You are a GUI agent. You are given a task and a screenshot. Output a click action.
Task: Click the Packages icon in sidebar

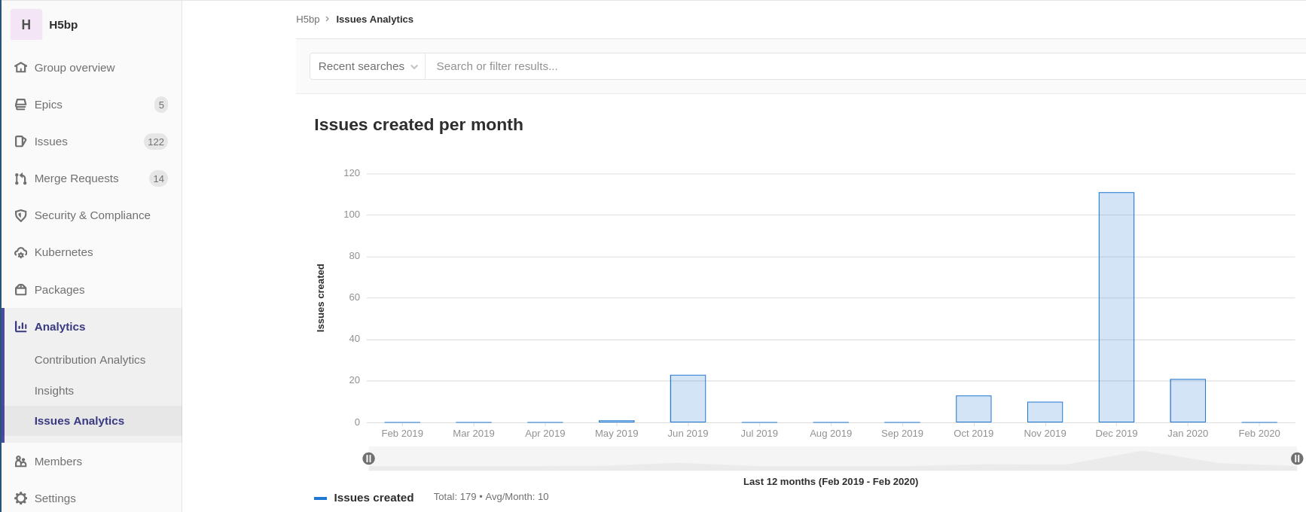21,290
